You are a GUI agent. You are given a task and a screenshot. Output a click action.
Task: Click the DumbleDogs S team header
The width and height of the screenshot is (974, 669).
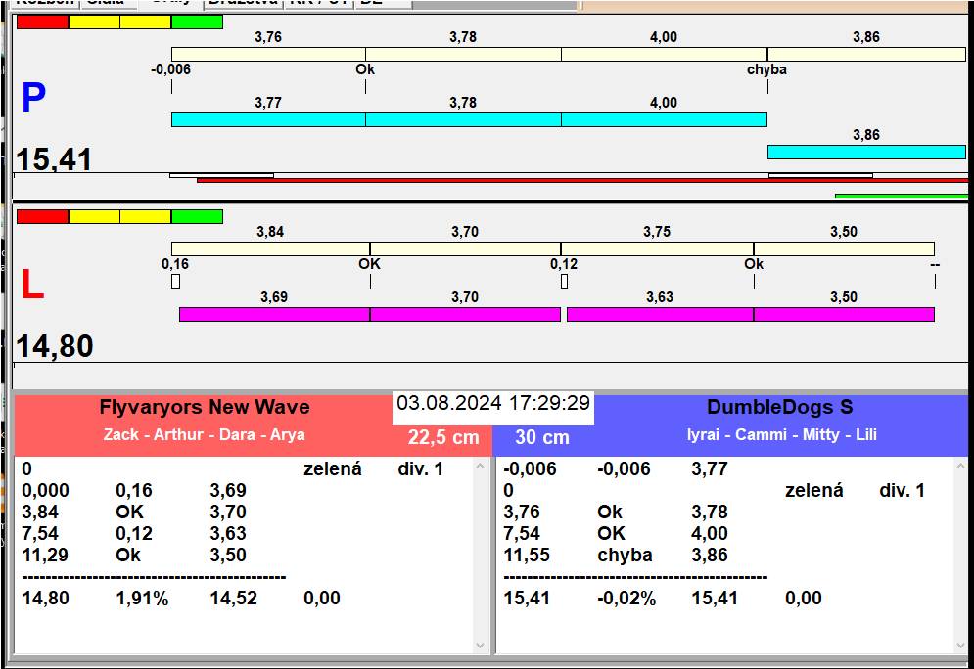(x=779, y=408)
